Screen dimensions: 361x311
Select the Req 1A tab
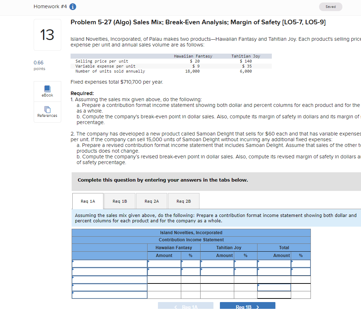88,201
